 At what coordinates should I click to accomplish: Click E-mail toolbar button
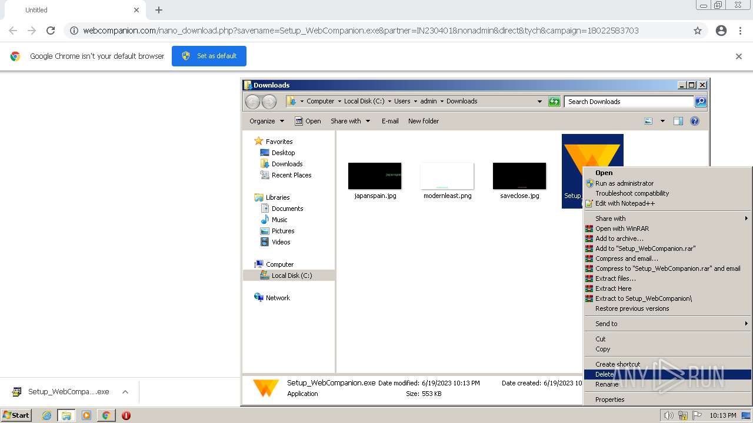coord(390,121)
